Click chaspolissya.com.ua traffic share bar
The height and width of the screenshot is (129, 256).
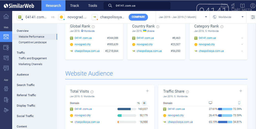coord(225,122)
